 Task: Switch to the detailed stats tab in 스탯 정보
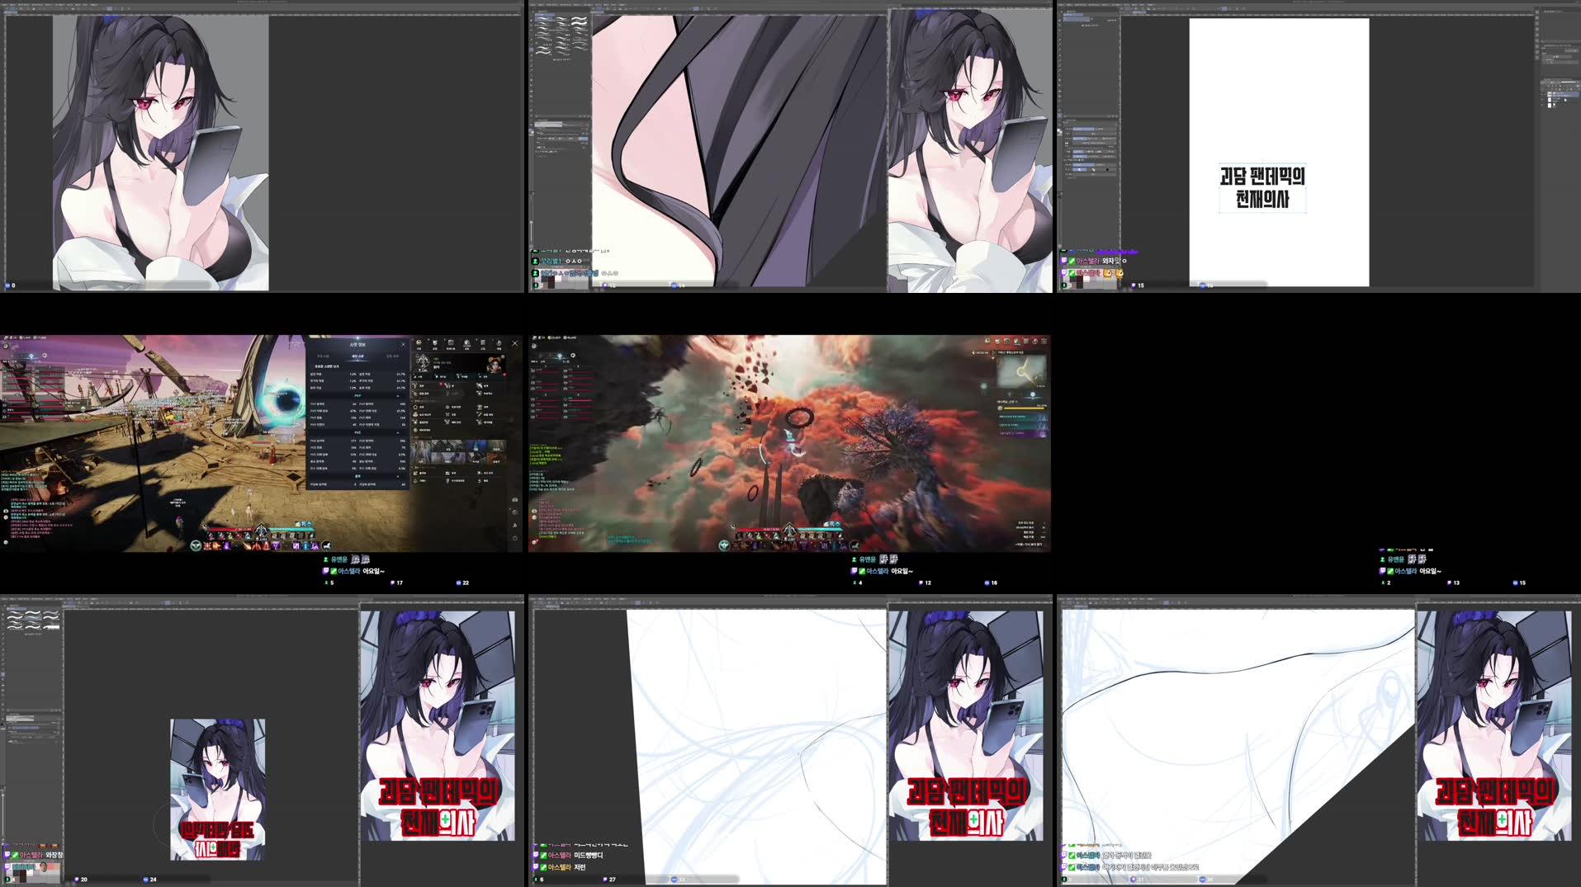pyautogui.click(x=357, y=356)
